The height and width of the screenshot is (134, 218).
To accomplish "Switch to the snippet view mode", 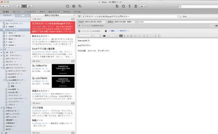I will click(24, 7).
